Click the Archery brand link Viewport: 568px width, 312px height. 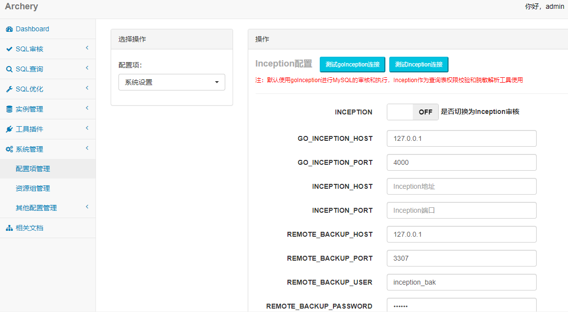[x=22, y=6]
